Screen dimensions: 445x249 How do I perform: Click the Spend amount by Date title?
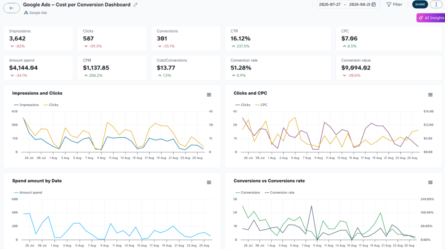[37, 181]
